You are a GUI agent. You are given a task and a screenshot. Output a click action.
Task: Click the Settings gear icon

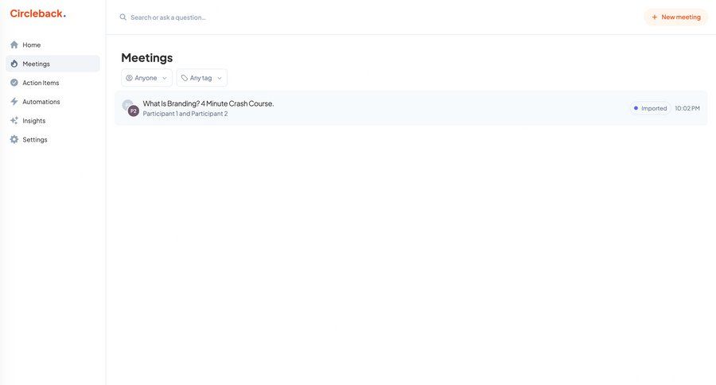14,139
